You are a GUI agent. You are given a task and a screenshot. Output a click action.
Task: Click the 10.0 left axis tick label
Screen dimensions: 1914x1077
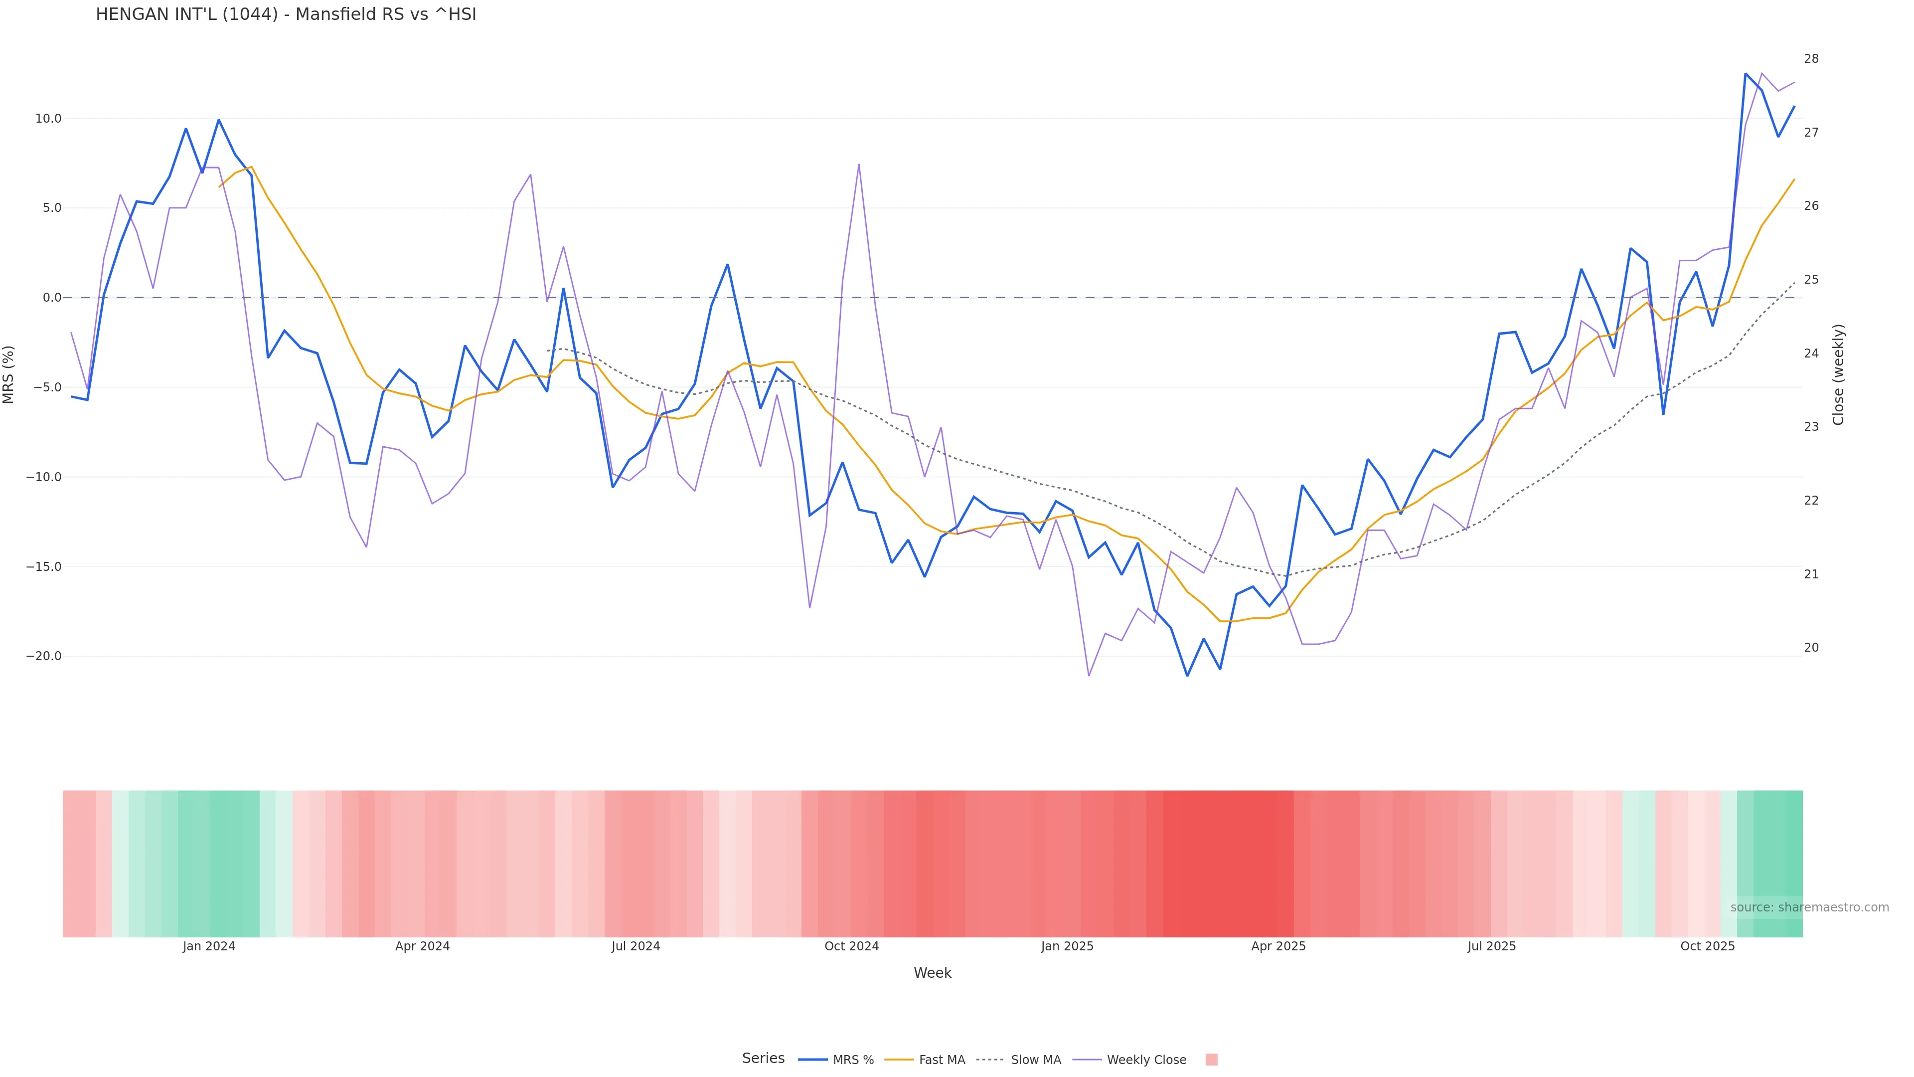[x=48, y=118]
